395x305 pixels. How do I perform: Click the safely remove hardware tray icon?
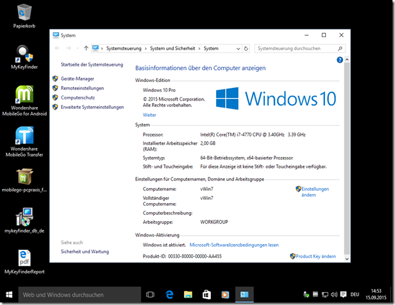click(x=306, y=295)
